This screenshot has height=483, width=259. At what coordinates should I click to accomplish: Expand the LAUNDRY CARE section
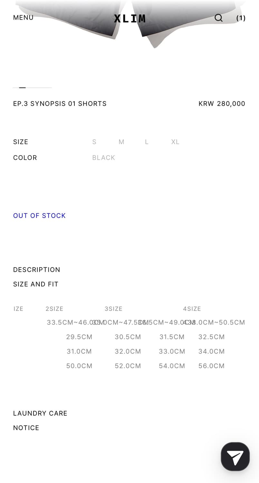[x=40, y=413]
